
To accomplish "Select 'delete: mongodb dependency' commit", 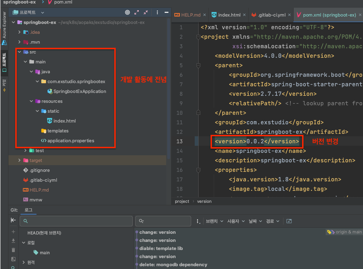I will 173,265.
